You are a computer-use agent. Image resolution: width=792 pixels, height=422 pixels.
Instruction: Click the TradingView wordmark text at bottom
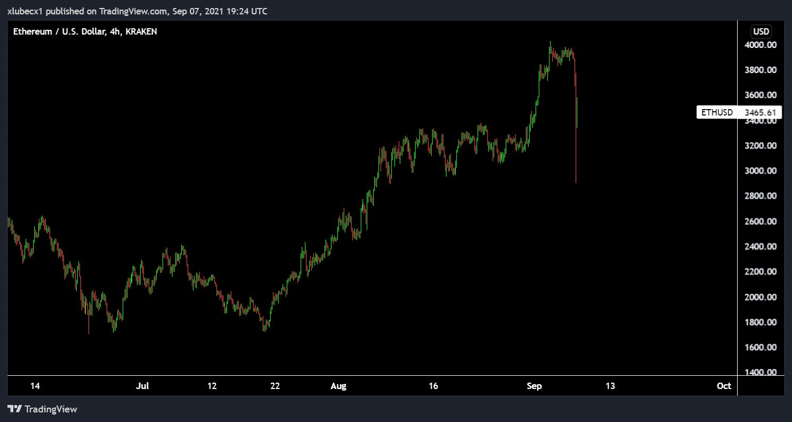click(51, 409)
